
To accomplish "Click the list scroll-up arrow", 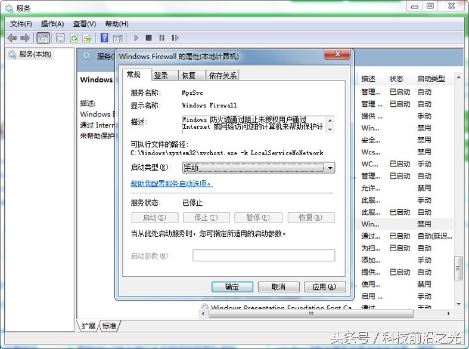I will (x=458, y=78).
